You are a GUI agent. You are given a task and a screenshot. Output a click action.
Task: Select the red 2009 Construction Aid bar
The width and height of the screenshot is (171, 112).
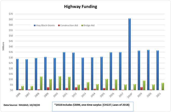(x=48, y=89)
